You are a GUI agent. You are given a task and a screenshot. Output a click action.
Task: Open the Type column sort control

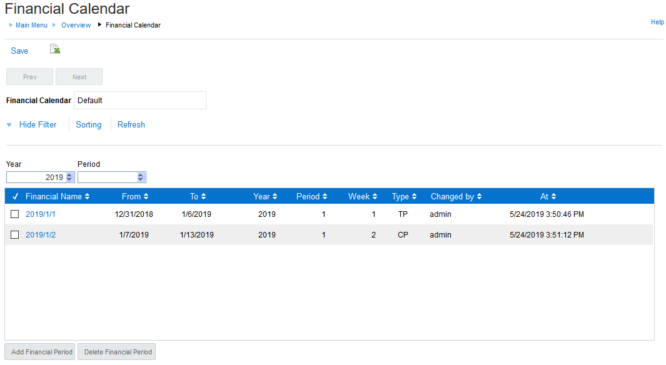413,196
